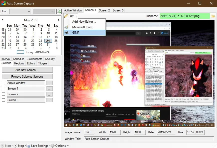Viewport: 217px width, 148px height.
Task: Click the ellipsis button for Screen 3
Action: coord(49,100)
